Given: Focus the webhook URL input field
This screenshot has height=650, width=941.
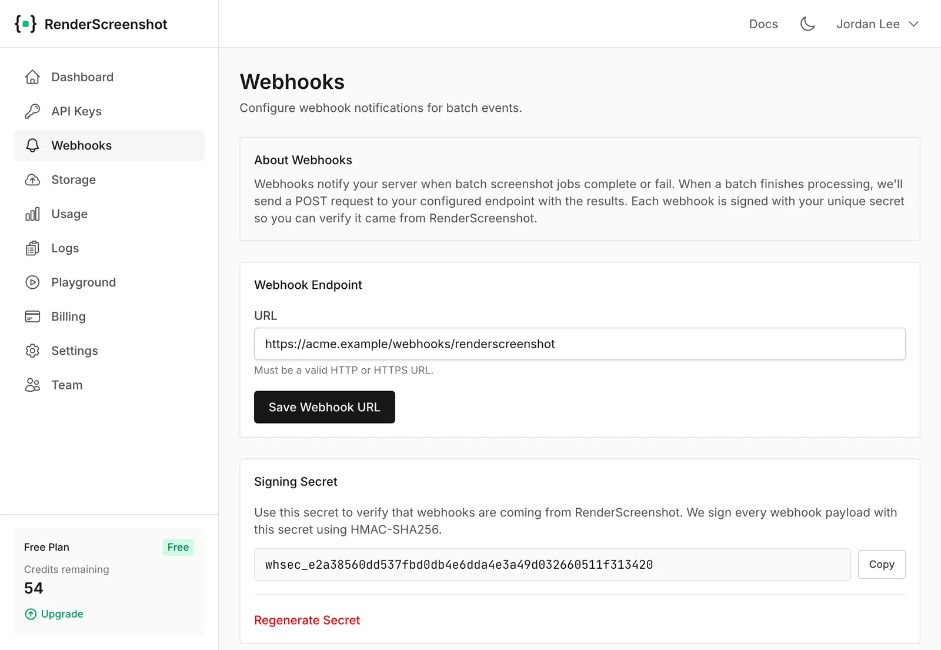Looking at the screenshot, I should 580,344.
